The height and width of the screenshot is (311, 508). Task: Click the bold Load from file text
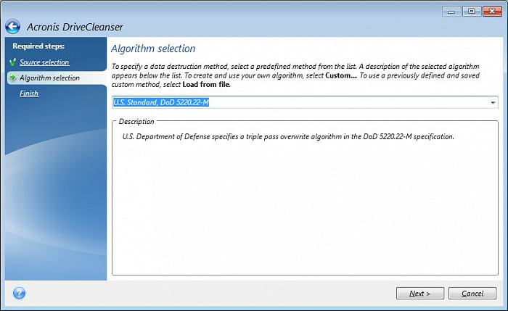(206, 85)
